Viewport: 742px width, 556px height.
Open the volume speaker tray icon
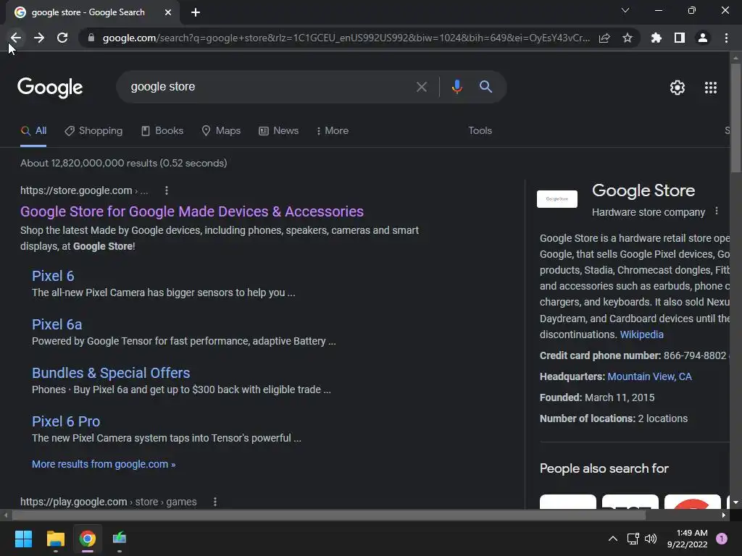pyautogui.click(x=651, y=539)
